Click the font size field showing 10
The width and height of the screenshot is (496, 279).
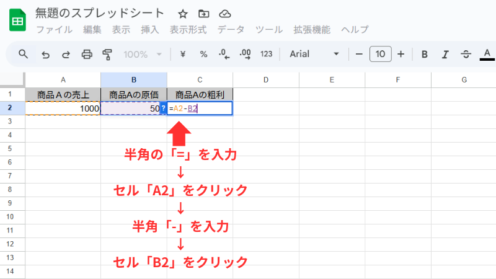click(380, 54)
